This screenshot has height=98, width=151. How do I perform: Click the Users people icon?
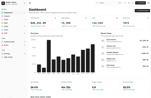2,30
